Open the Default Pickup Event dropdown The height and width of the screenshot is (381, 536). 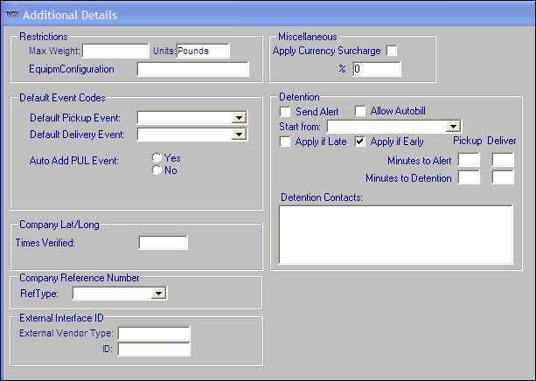(x=238, y=118)
